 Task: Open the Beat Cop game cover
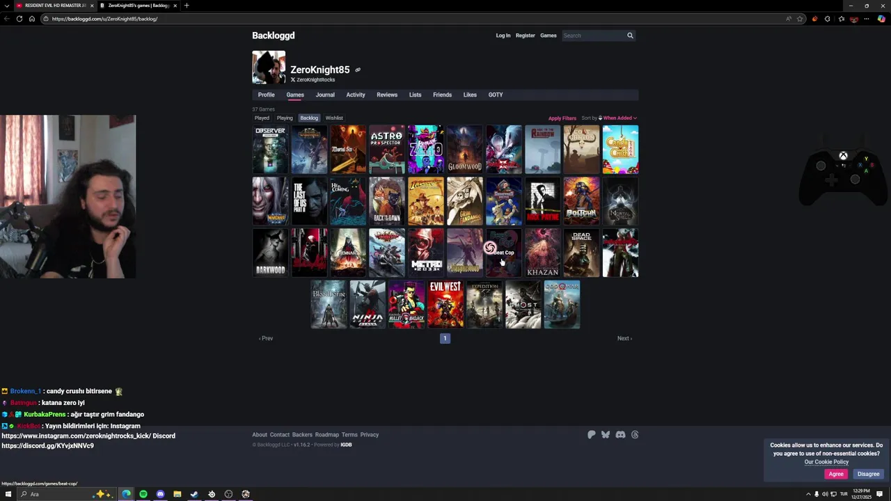[503, 253]
